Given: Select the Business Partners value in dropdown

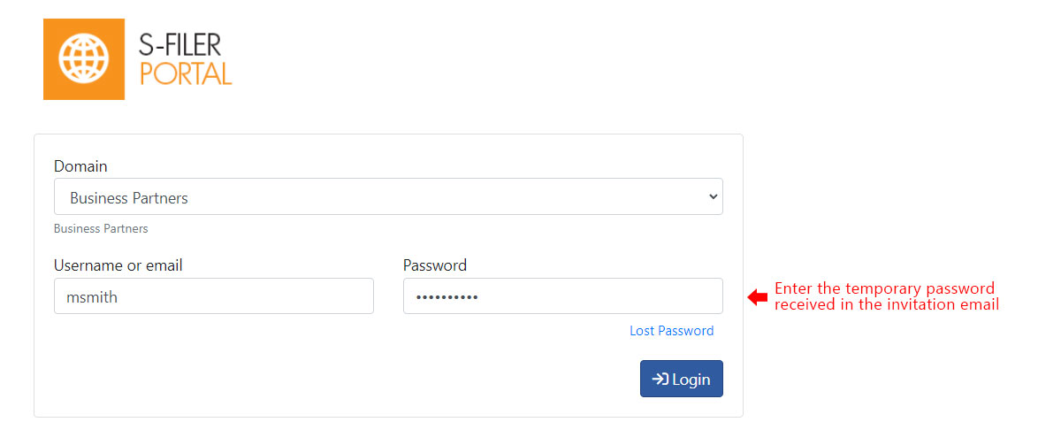Looking at the screenshot, I should tap(129, 198).
